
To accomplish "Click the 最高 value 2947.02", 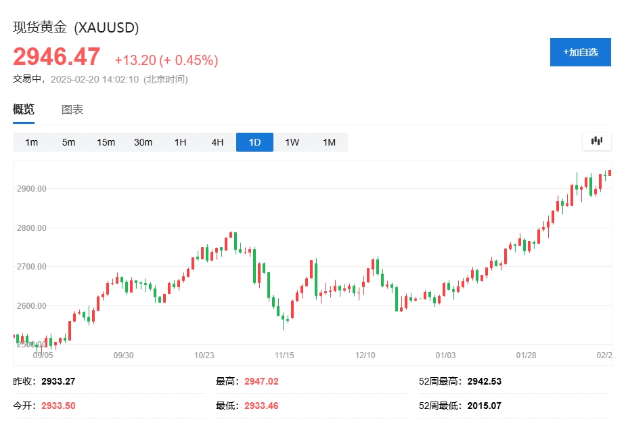I will pos(261,381).
